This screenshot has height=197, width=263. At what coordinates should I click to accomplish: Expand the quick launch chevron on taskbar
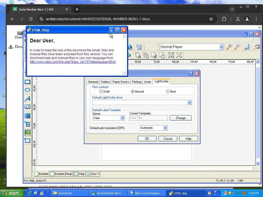click(x=48, y=192)
